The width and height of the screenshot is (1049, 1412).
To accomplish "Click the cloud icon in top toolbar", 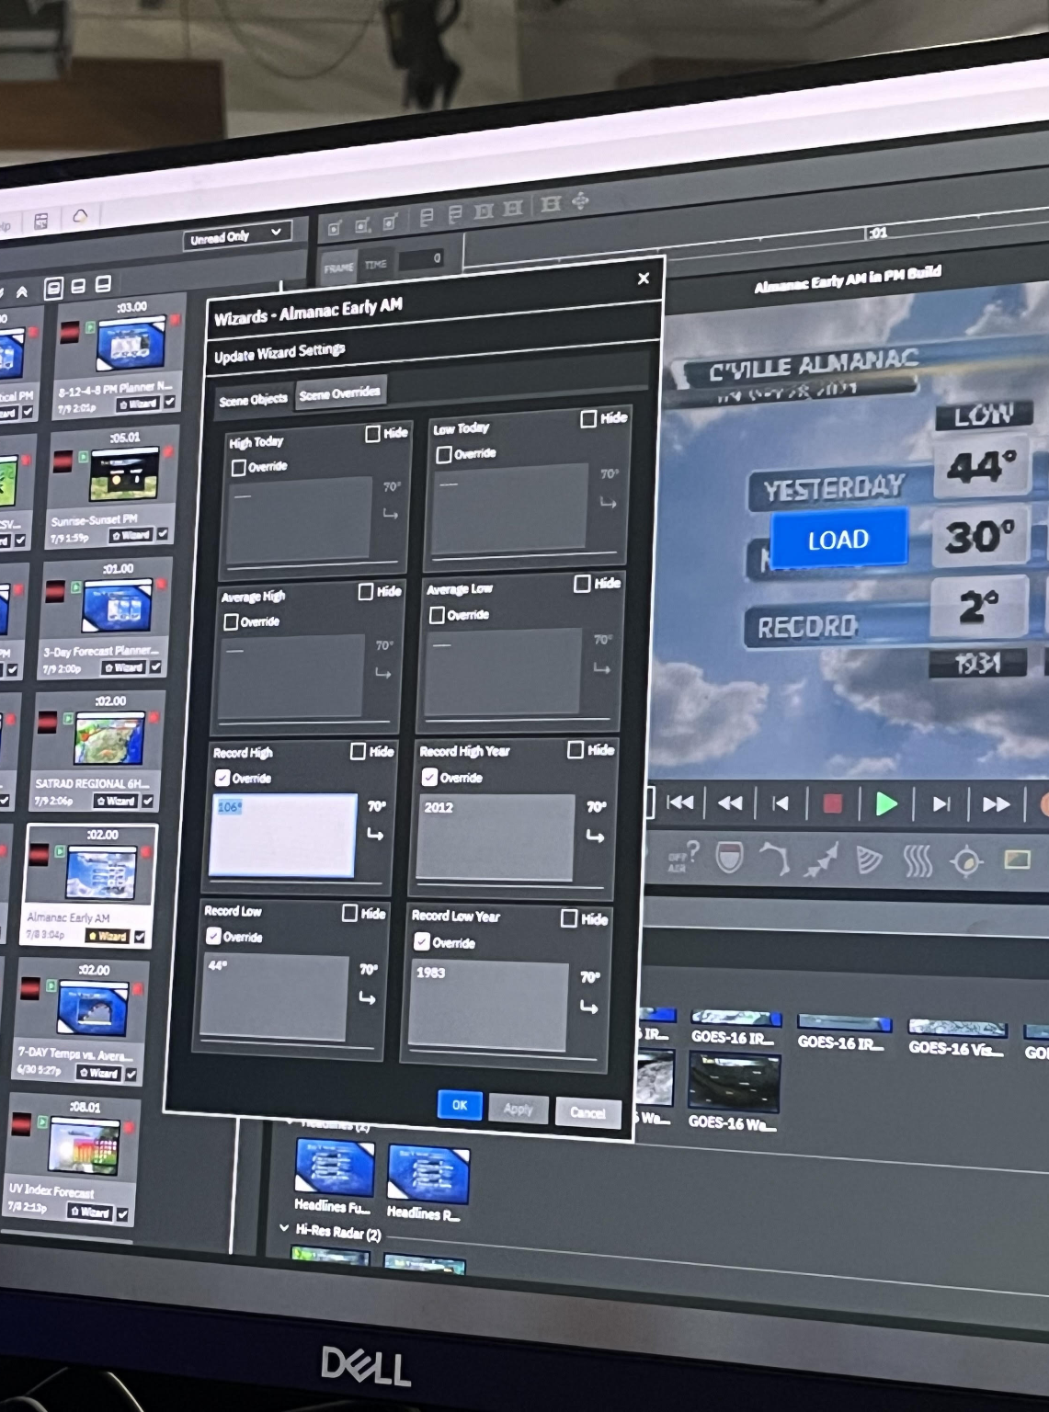I will click(80, 217).
